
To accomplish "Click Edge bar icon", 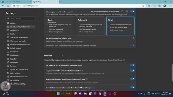I will [8, 59].
